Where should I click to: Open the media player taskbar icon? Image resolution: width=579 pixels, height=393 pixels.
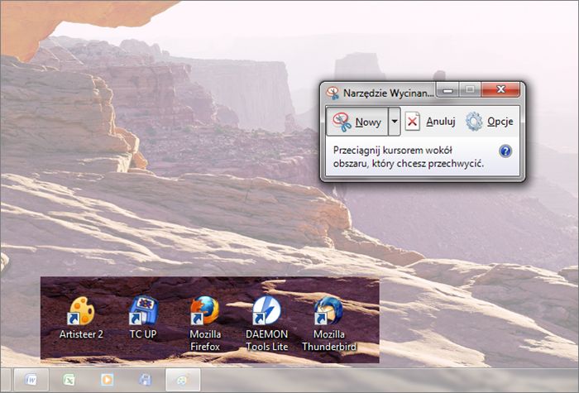click(107, 379)
